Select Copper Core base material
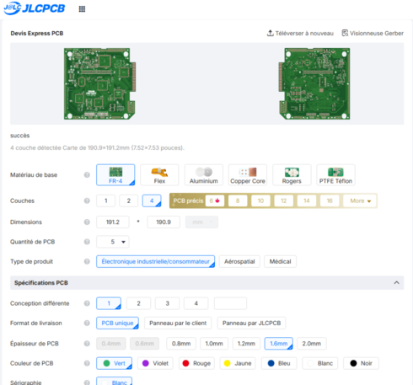This screenshot has width=413, height=385. [x=248, y=175]
